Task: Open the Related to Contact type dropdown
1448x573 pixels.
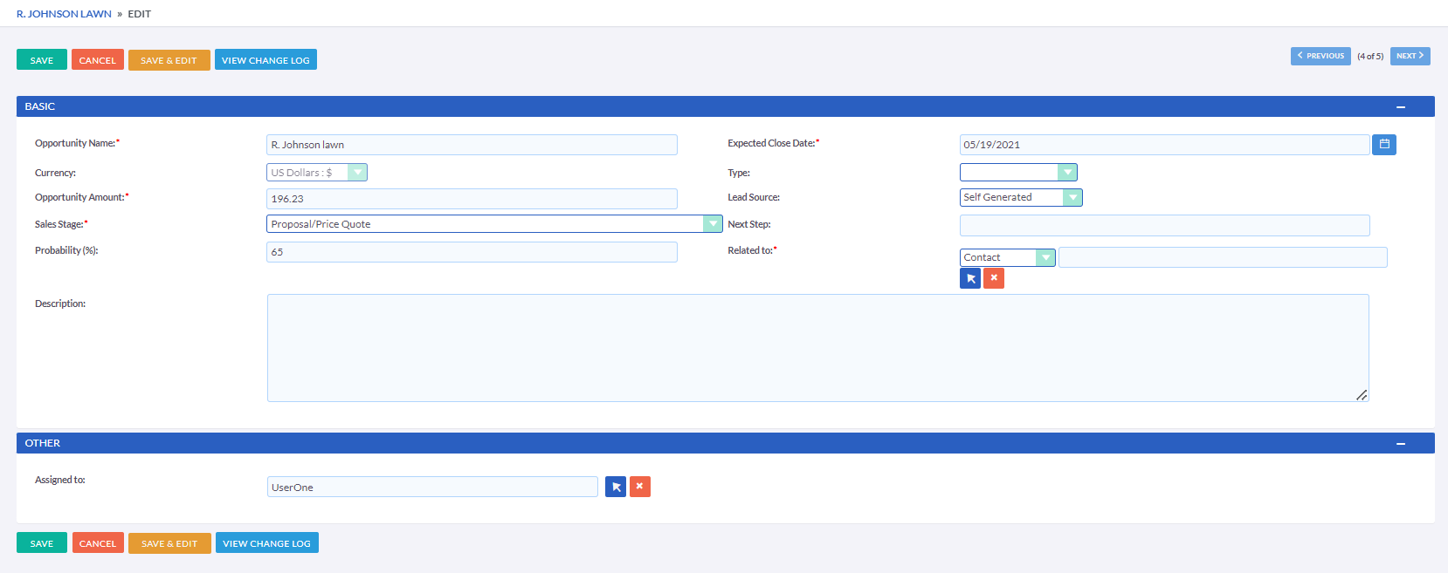Action: click(x=1007, y=257)
